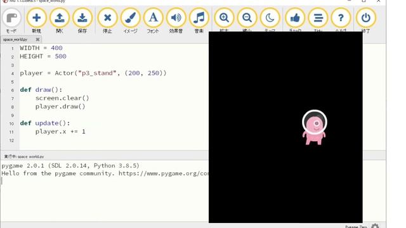Viewport: 406px width, 228px height.
Task: Zoom out with the magnifier minus icon
Action: [247, 18]
